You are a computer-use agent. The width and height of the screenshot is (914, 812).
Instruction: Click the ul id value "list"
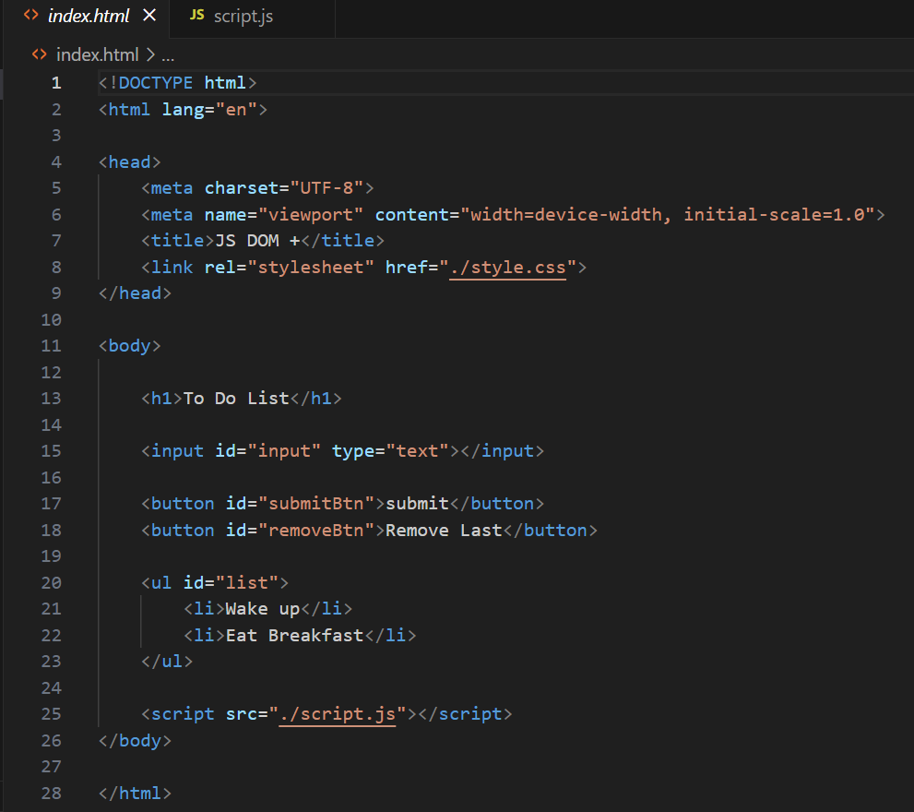246,583
